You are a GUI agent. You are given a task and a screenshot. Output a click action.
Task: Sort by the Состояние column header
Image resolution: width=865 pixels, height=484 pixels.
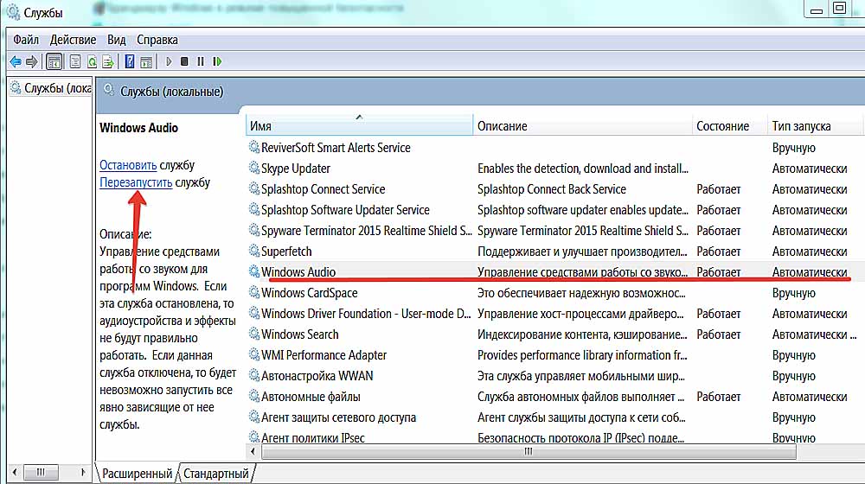pos(722,126)
